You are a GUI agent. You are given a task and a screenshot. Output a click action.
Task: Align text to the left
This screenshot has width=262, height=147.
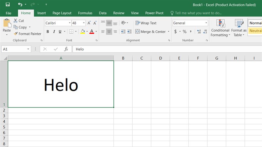103,31
